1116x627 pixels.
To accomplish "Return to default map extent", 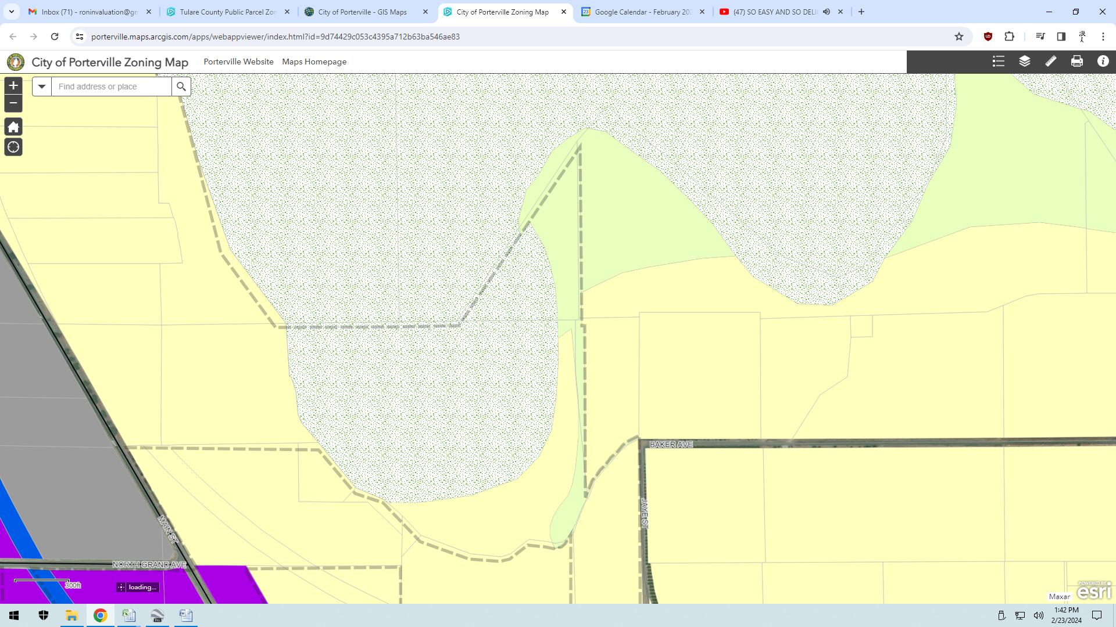I will pos(13,127).
